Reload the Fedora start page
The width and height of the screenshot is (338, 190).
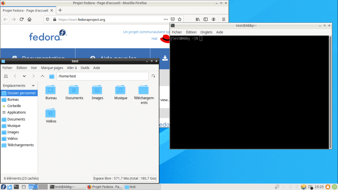[21, 19]
